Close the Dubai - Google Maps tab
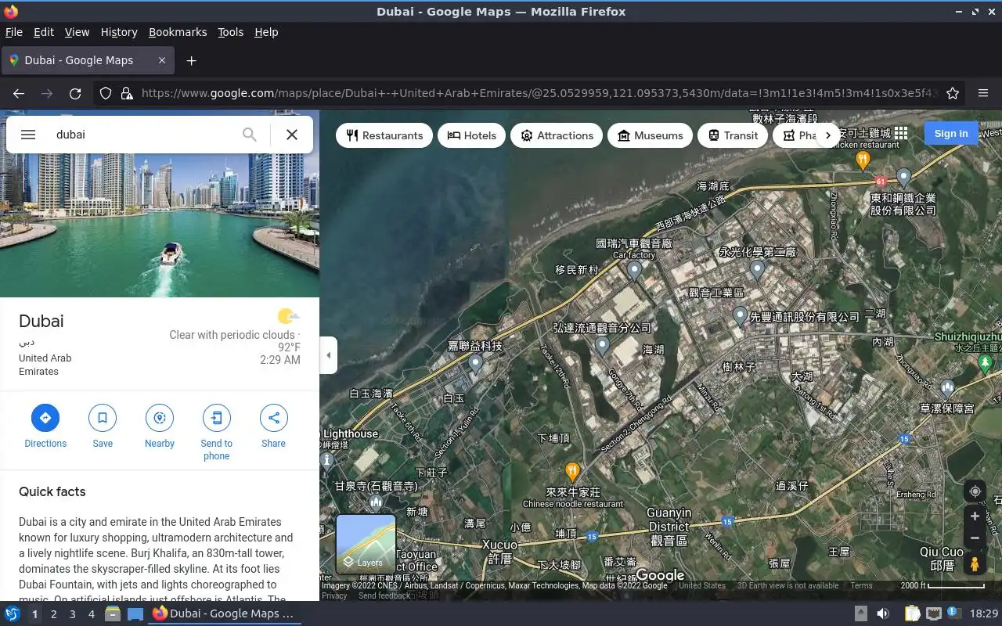 [162, 60]
